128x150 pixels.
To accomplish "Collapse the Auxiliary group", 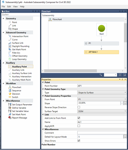I will [x=3, y=63].
